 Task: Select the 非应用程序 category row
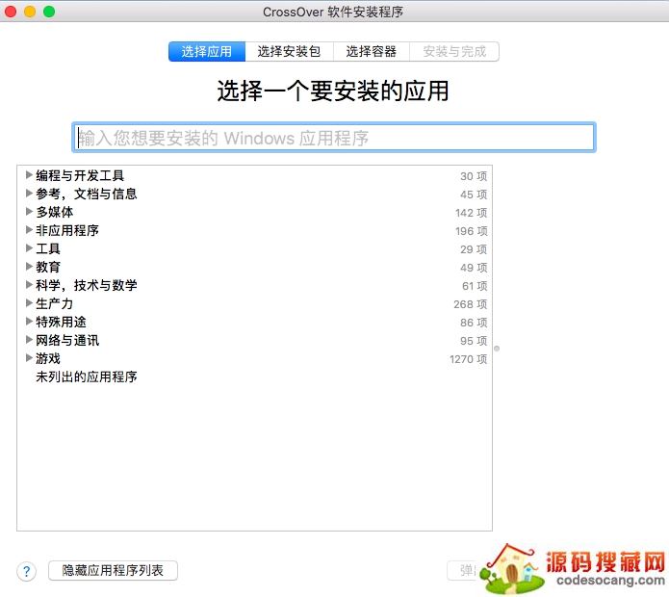[67, 230]
